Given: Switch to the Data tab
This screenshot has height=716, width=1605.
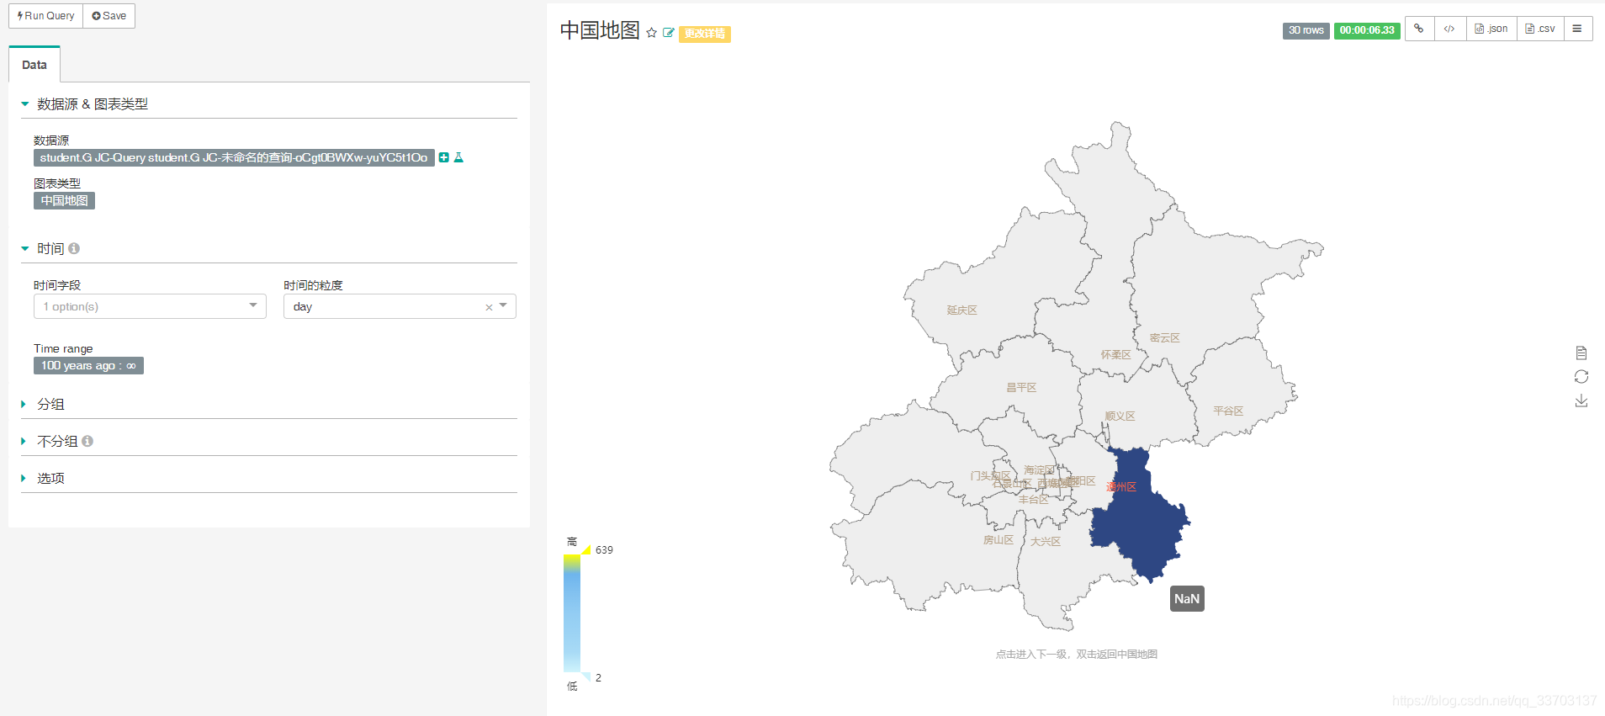Looking at the screenshot, I should coord(34,65).
